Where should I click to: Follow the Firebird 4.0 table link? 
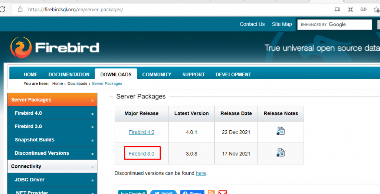[x=141, y=132]
